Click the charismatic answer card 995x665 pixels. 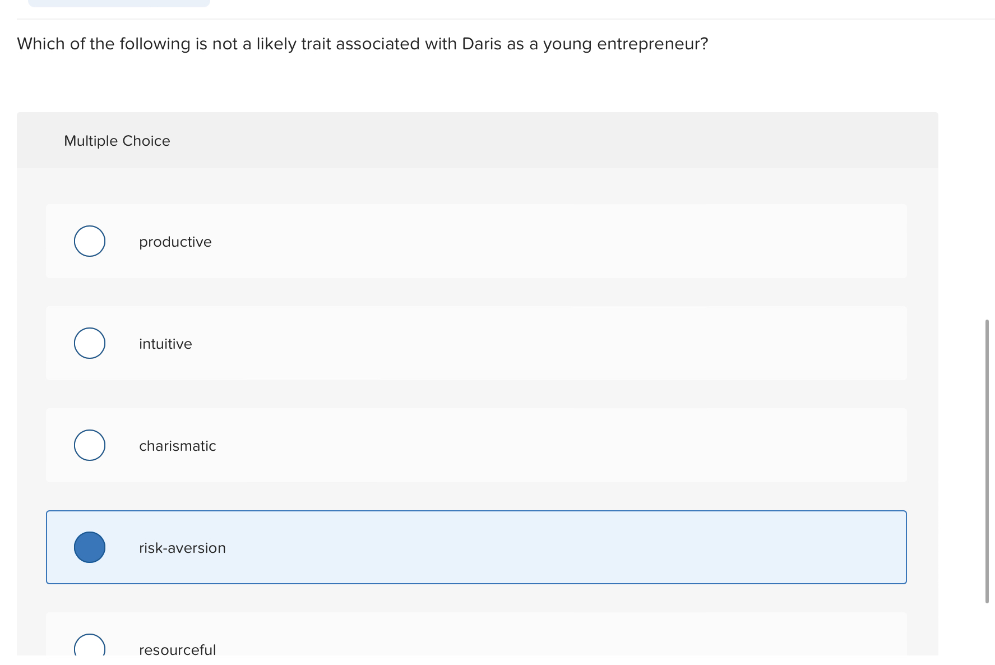click(476, 445)
